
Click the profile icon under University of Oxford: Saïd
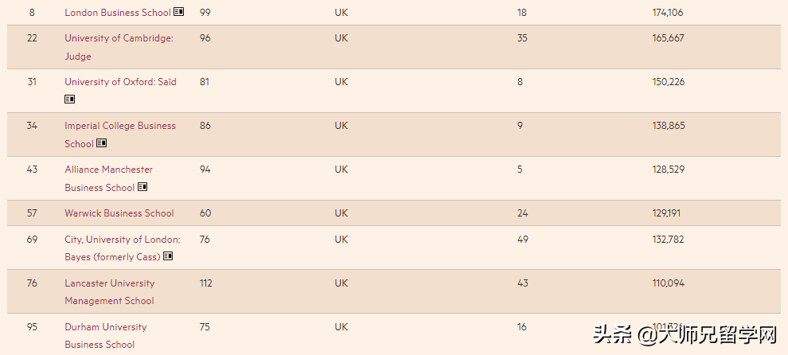click(70, 99)
